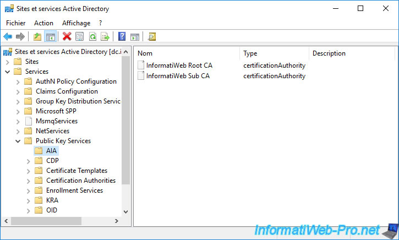
Task: Click InformatiWeb Root CA file icon
Action: pyautogui.click(x=141, y=65)
